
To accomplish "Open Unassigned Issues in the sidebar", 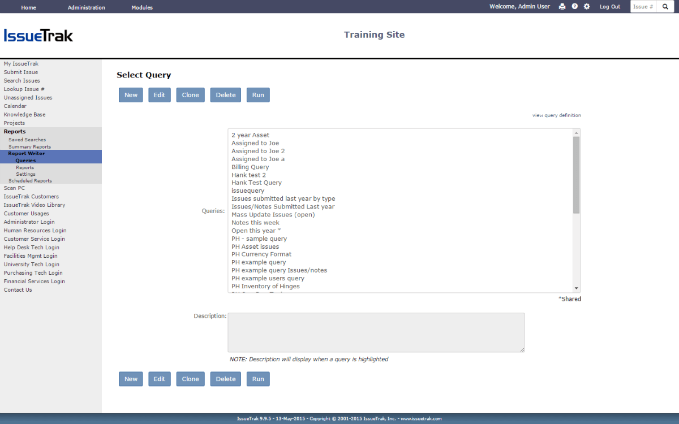I will tap(28, 98).
